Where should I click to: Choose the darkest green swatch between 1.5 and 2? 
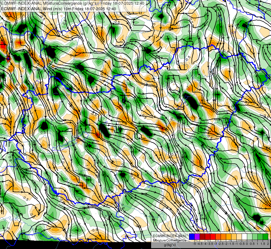[x=265, y=237]
